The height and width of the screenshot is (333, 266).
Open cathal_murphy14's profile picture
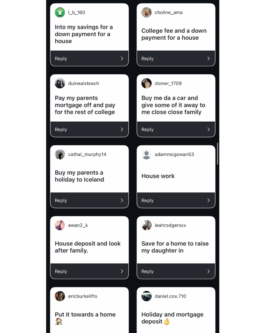(60, 155)
